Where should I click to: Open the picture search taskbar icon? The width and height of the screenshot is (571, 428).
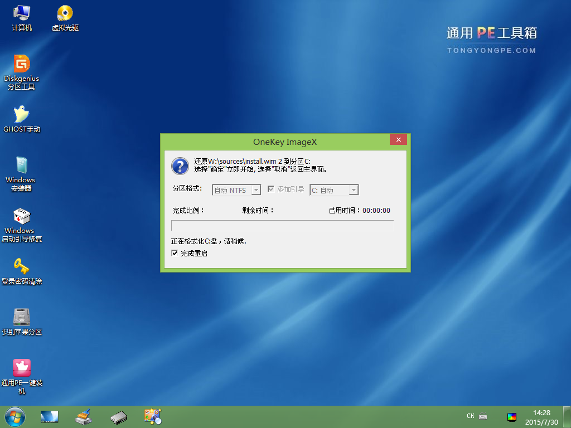click(x=153, y=417)
